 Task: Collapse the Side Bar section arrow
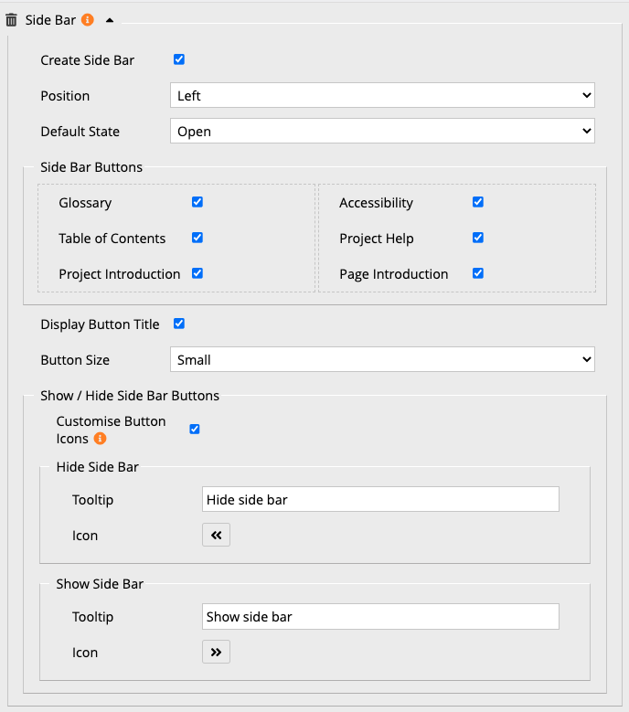(x=110, y=19)
